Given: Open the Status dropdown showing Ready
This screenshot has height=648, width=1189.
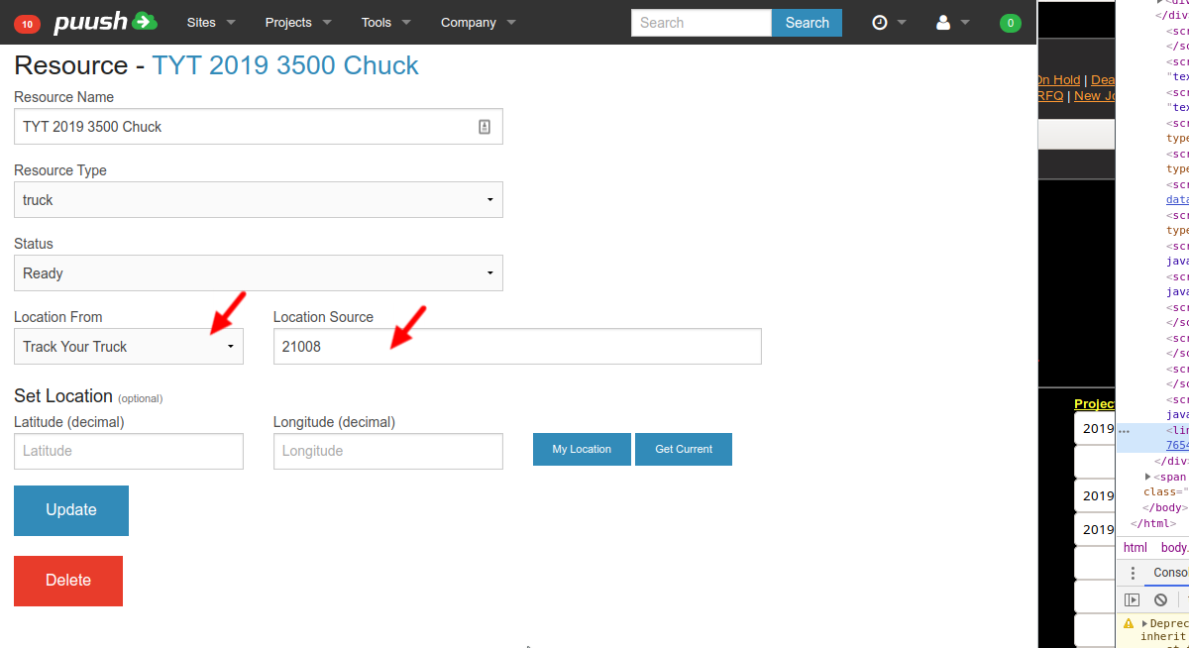Looking at the screenshot, I should point(258,273).
